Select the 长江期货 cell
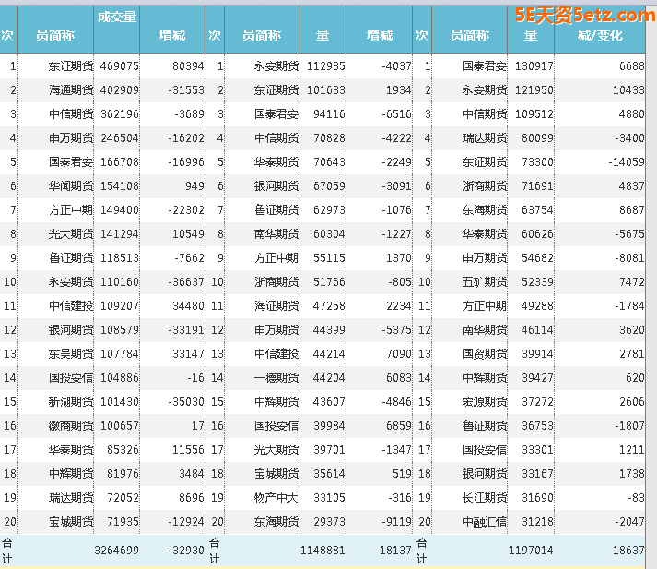The height and width of the screenshot is (569, 657). pos(485,498)
